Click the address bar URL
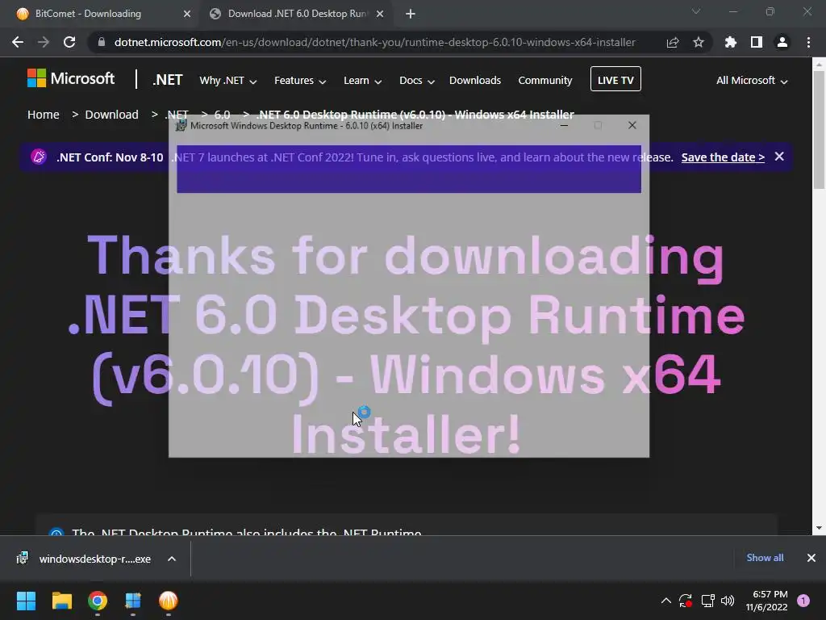Image resolution: width=826 pixels, height=620 pixels. point(374,42)
